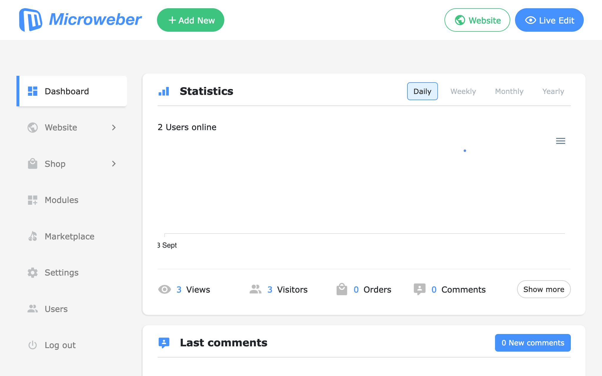Click the Statistics bar chart icon
Image resolution: width=602 pixels, height=376 pixels.
tap(164, 91)
